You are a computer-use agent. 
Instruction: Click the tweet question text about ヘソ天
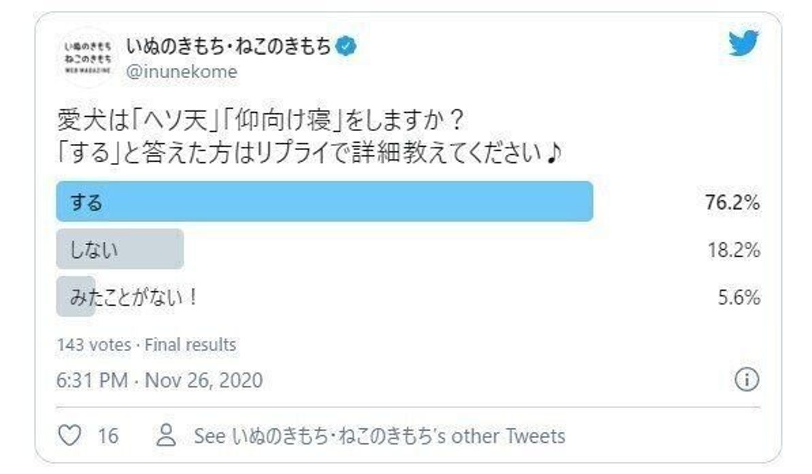pos(261,122)
